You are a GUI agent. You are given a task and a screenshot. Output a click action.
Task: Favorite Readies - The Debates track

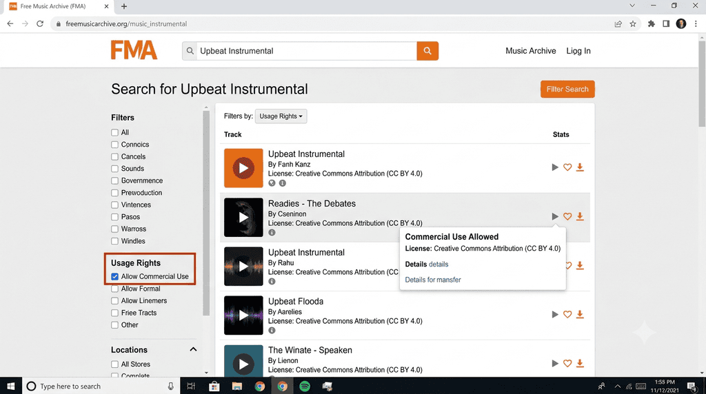[567, 216]
